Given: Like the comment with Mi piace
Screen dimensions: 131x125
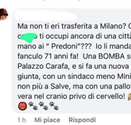Looking at the screenshot, I should pos(47,120).
